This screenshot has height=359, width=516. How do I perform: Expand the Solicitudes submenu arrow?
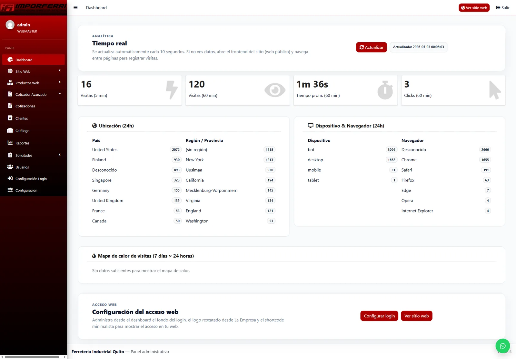click(x=60, y=155)
